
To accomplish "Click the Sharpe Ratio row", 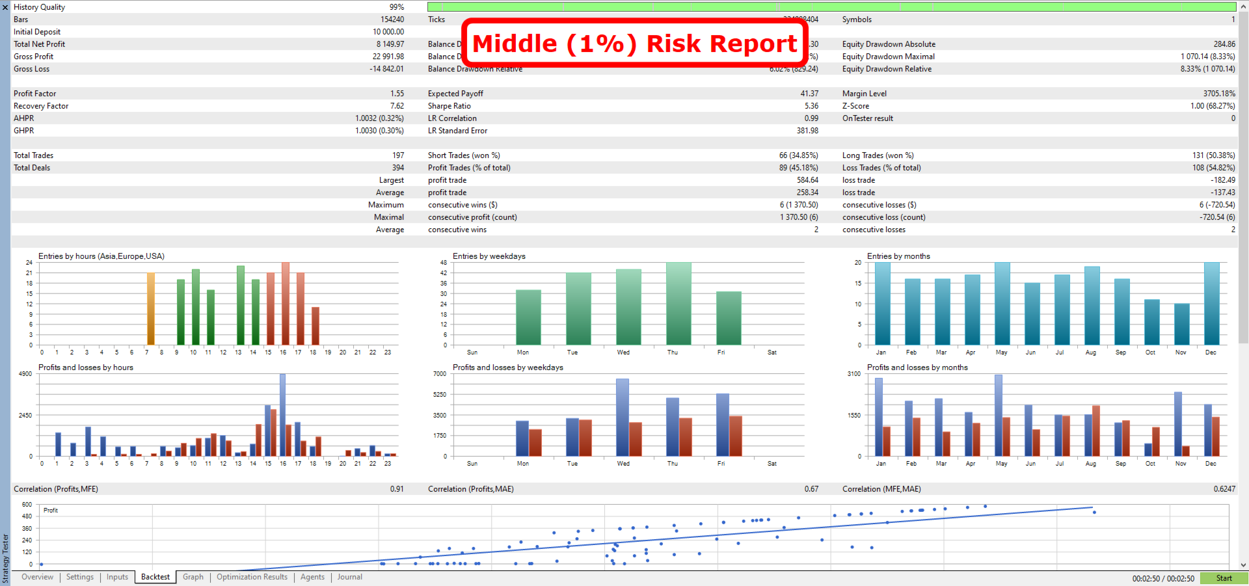I will click(623, 106).
